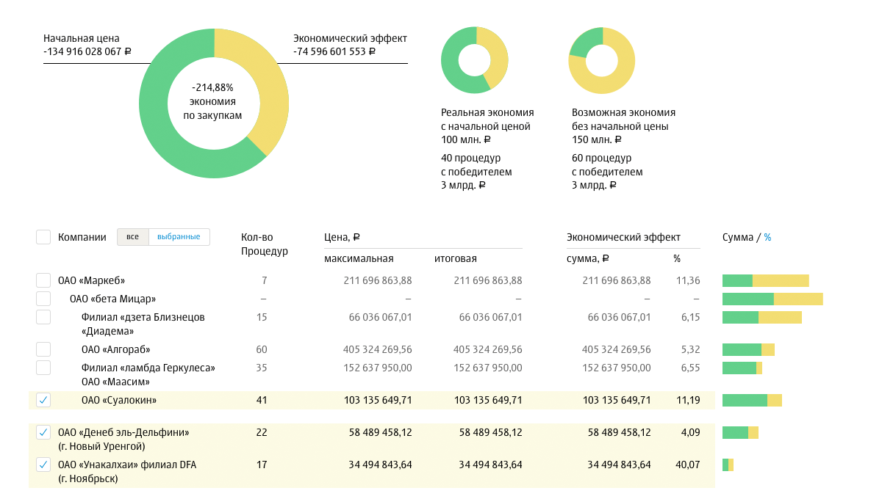Check the ОАО «Алгораб» row checkbox
This screenshot has width=882, height=499.
click(x=43, y=349)
